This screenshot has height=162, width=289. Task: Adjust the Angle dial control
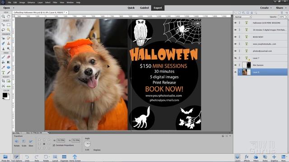(x=87, y=144)
